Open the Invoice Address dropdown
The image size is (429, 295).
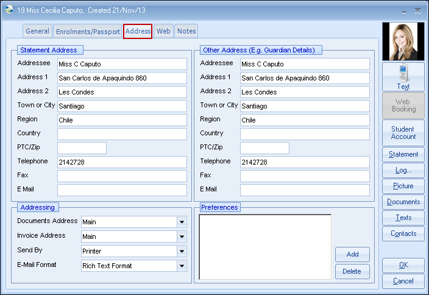(x=182, y=237)
